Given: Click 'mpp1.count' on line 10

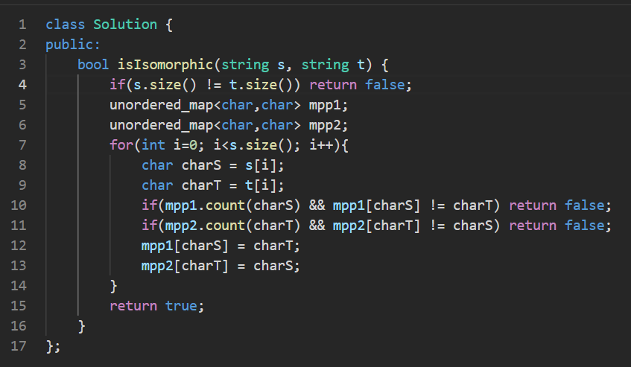Looking at the screenshot, I should pos(205,205).
